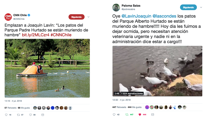Reply to the CNN Chile tweet
The height and width of the screenshot is (119, 218).
click(6, 115)
